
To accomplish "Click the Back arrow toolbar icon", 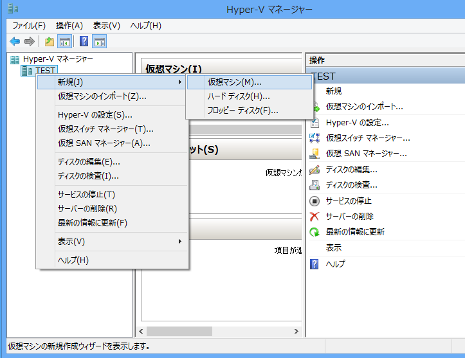I will coord(15,42).
